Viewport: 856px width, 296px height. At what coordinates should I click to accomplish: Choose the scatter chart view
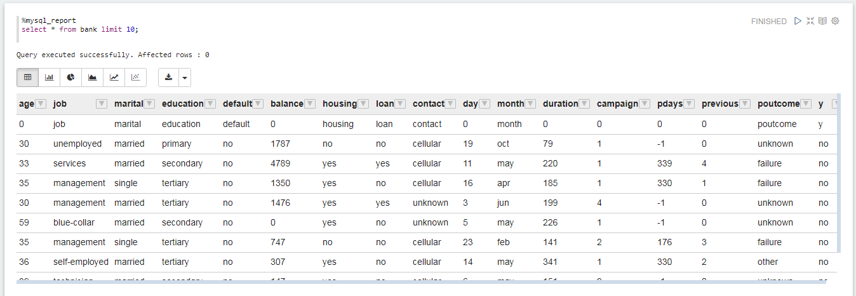[135, 77]
